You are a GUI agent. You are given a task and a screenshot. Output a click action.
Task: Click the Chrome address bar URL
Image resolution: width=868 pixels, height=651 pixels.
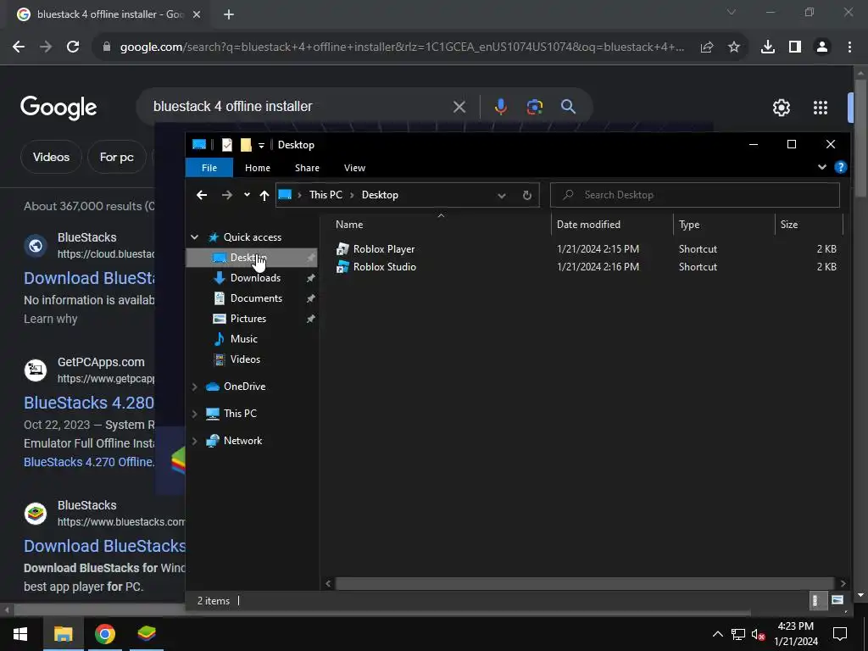coord(402,47)
